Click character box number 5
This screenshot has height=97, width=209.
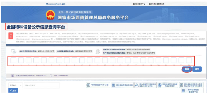44,60
